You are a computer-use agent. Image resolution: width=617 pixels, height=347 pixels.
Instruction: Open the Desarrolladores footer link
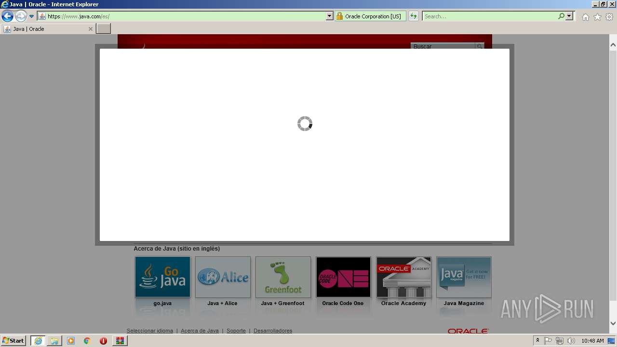click(273, 331)
